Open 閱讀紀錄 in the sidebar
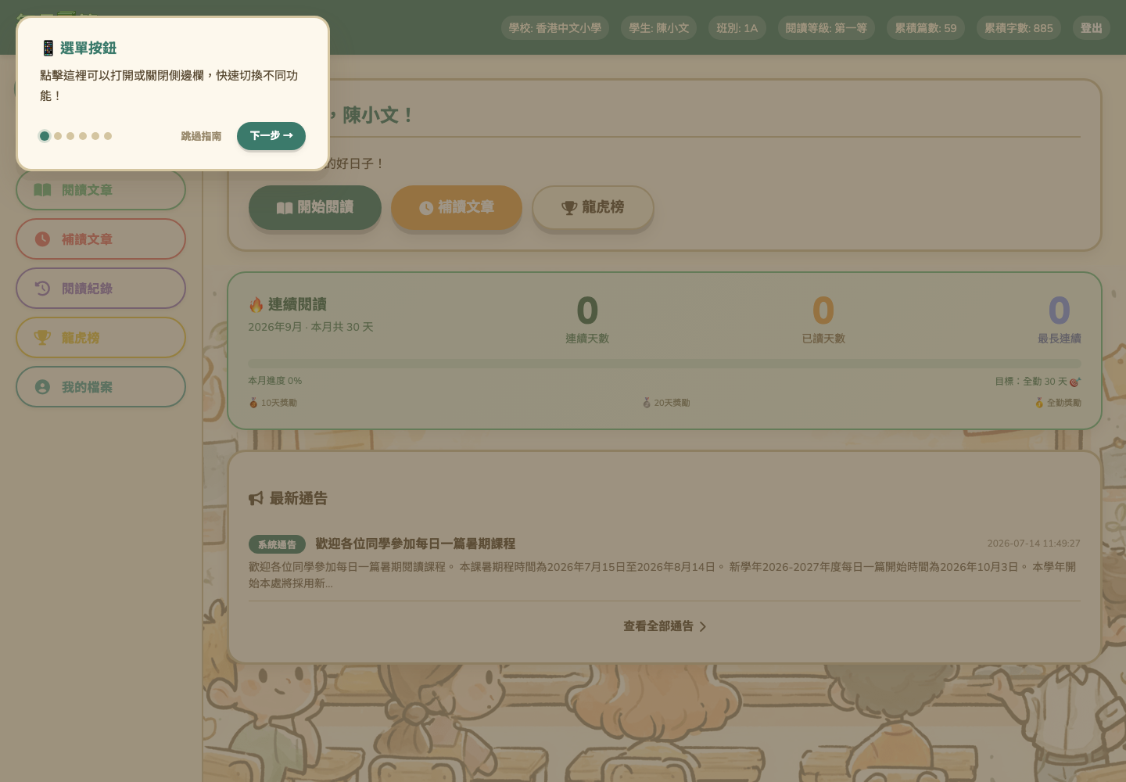Screen dimensions: 1126x782 (x=101, y=289)
